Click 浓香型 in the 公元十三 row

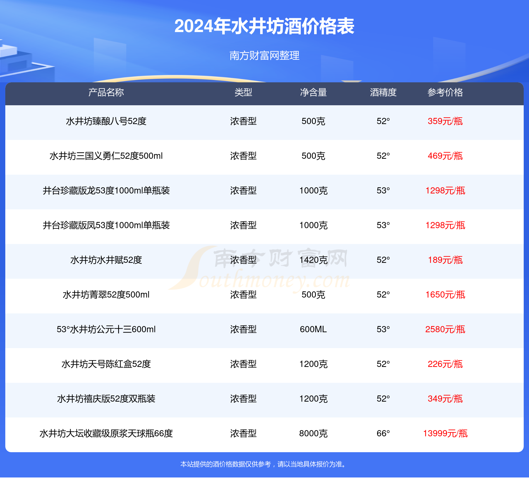pos(243,329)
